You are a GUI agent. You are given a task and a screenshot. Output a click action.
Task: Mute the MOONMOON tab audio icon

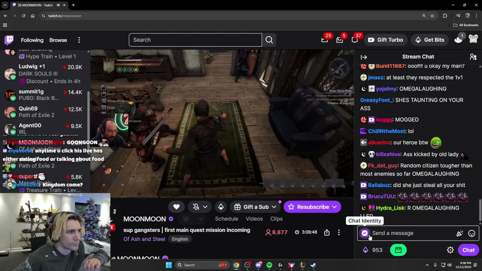point(58,5)
